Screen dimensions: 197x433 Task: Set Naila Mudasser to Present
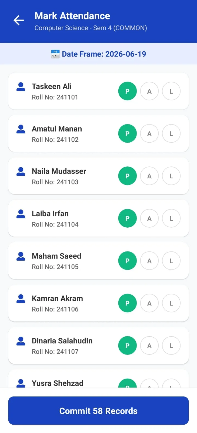[127, 176]
